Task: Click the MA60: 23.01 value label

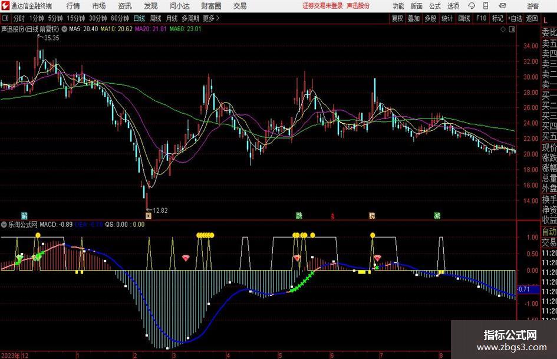Action: 185,29
